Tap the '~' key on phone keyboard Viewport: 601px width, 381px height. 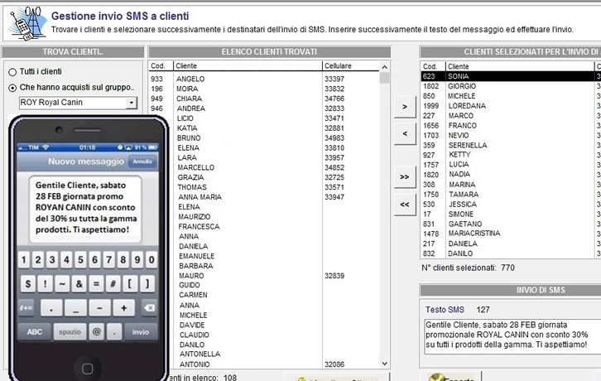click(62, 284)
